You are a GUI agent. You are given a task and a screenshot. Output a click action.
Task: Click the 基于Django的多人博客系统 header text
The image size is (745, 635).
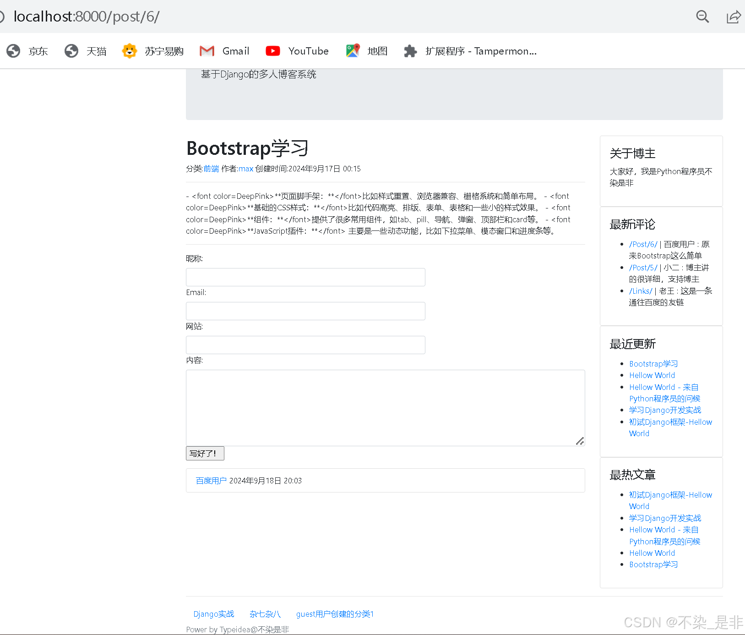click(x=259, y=74)
